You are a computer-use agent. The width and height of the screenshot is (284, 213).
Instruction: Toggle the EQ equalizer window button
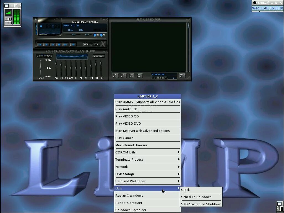(x=96, y=35)
